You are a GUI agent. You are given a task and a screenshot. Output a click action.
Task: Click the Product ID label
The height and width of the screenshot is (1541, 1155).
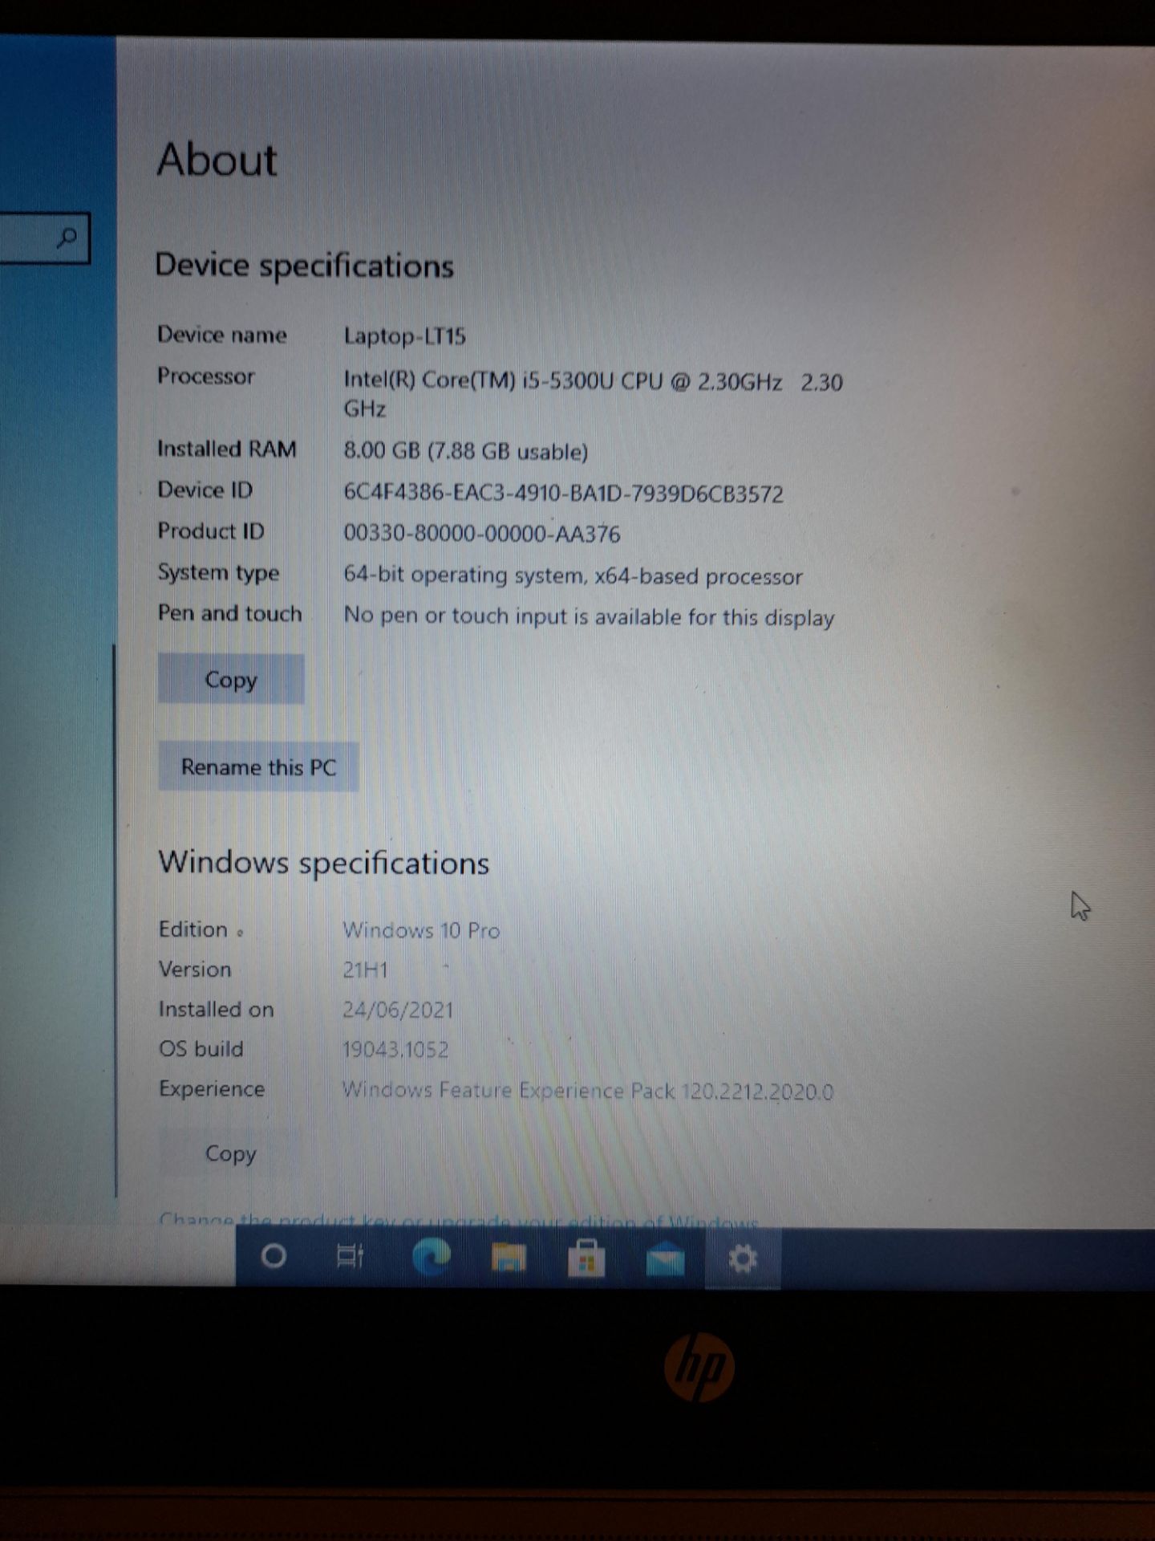tap(210, 531)
